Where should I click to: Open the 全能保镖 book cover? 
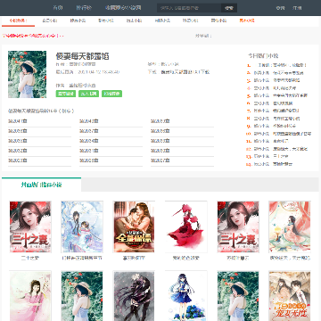click(x=134, y=226)
